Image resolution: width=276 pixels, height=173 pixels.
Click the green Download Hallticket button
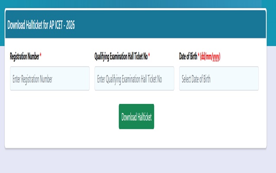(x=136, y=116)
